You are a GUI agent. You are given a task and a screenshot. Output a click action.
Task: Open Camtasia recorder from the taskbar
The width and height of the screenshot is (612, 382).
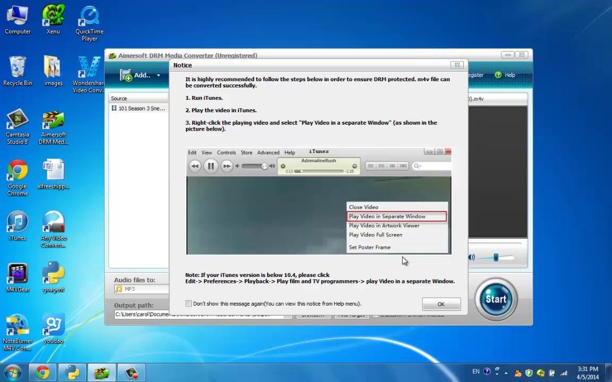132,372
